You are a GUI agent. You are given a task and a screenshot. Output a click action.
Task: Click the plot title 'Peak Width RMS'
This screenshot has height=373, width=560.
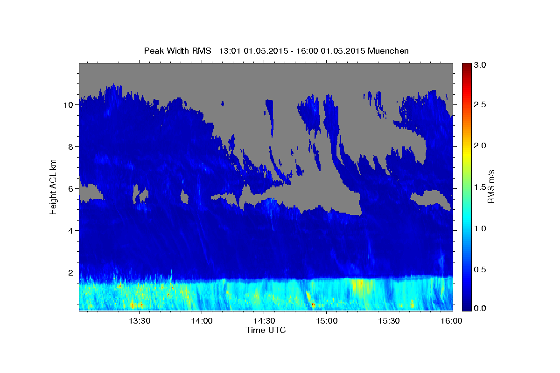point(177,51)
